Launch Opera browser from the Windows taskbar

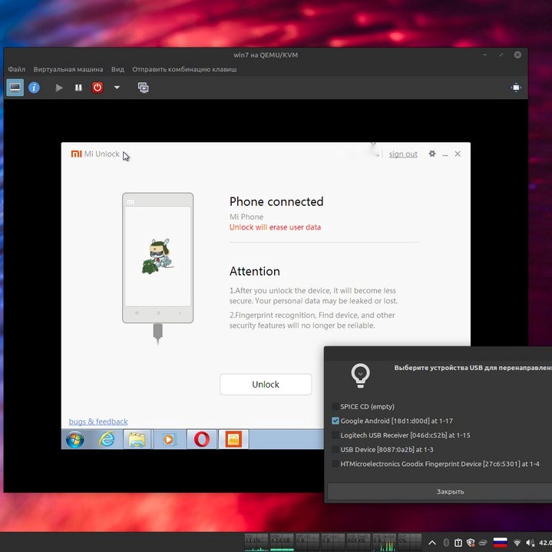[x=202, y=439]
